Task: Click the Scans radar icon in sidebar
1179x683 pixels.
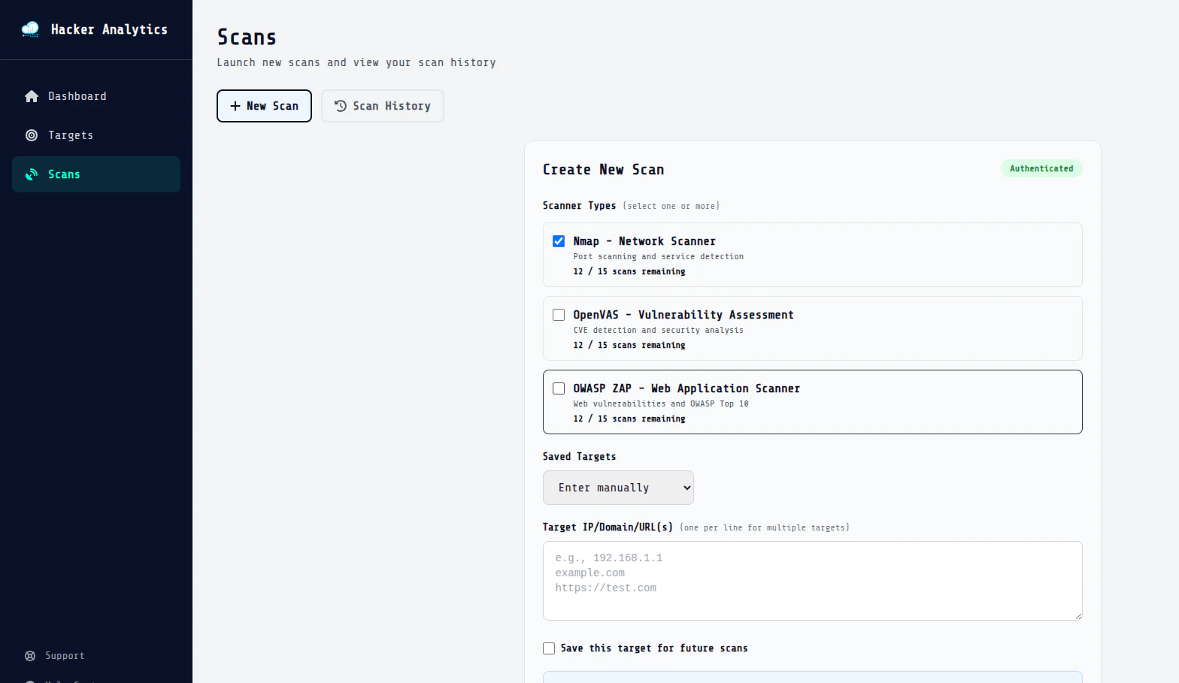Action: (32, 174)
